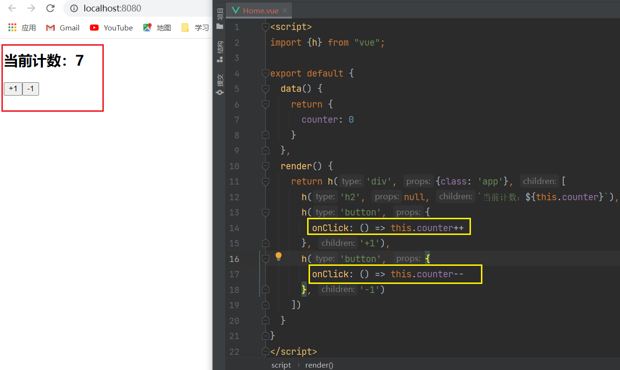The width and height of the screenshot is (620, 370).
Task: Open the 项目 project tool window
Action: 220,18
